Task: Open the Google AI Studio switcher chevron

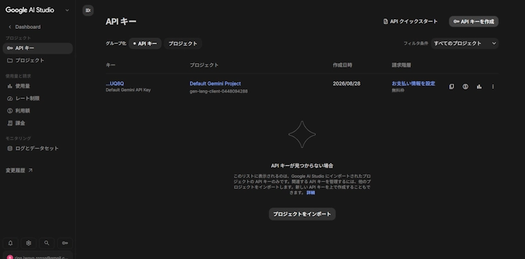Action: click(67, 10)
